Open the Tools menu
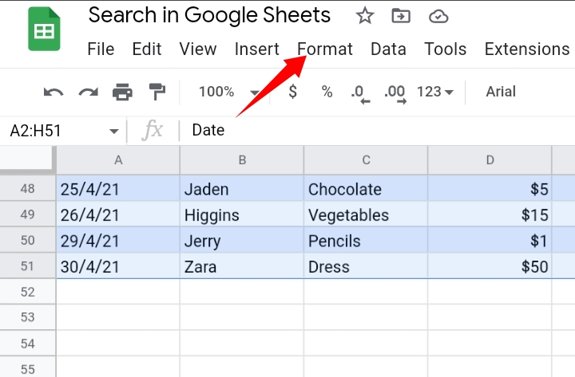This screenshot has width=575, height=377. [445, 49]
